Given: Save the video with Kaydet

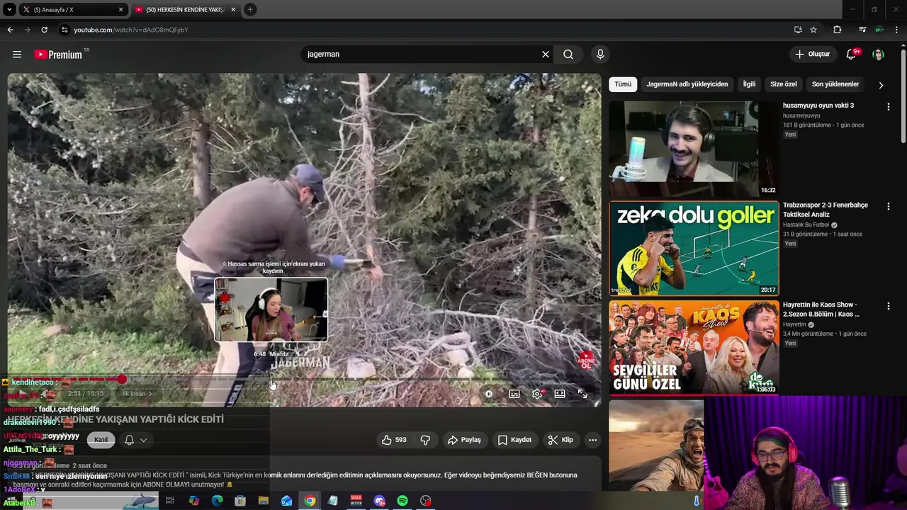Looking at the screenshot, I should coord(514,440).
